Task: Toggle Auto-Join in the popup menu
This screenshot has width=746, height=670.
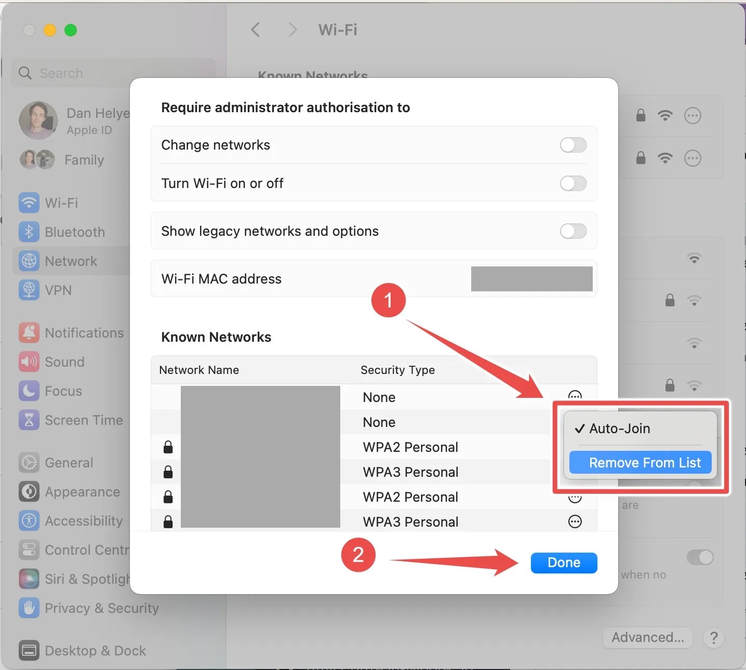Action: click(x=641, y=428)
